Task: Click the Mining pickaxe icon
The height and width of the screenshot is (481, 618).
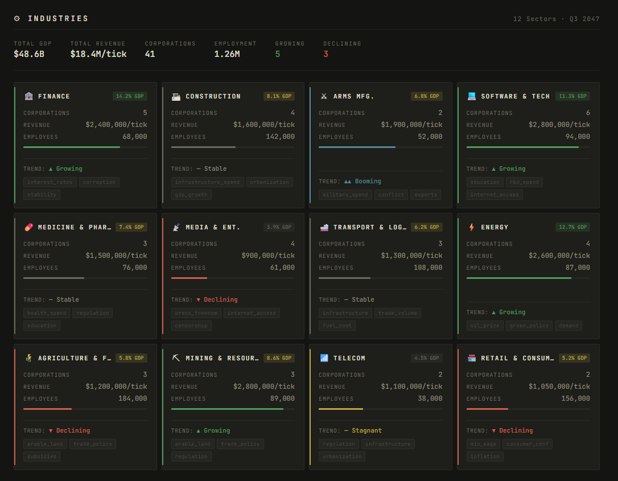Action: click(176, 358)
